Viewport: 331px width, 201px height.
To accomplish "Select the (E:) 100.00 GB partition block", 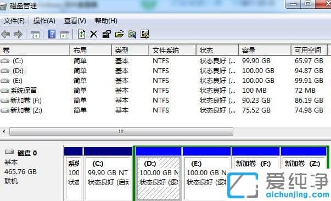I will click(206, 174).
